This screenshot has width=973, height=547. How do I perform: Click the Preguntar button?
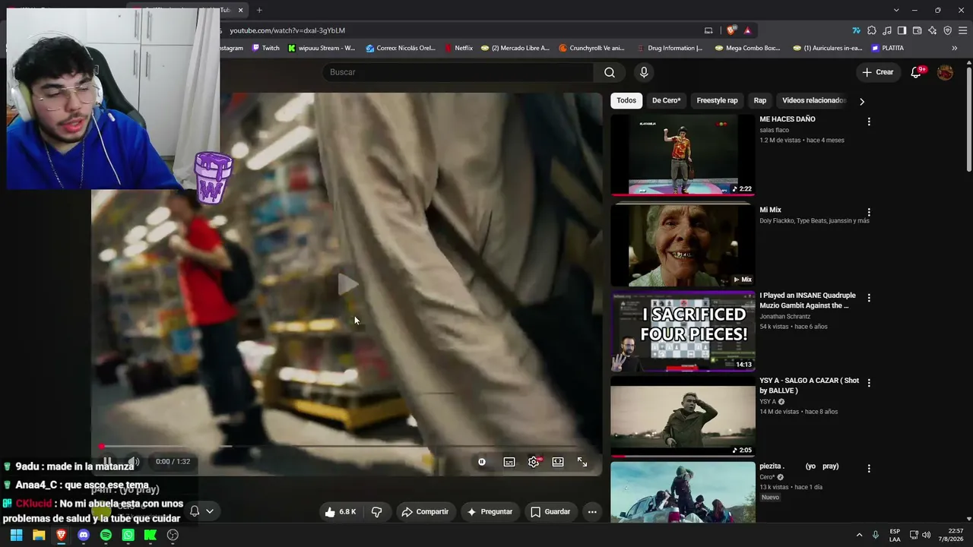click(490, 512)
